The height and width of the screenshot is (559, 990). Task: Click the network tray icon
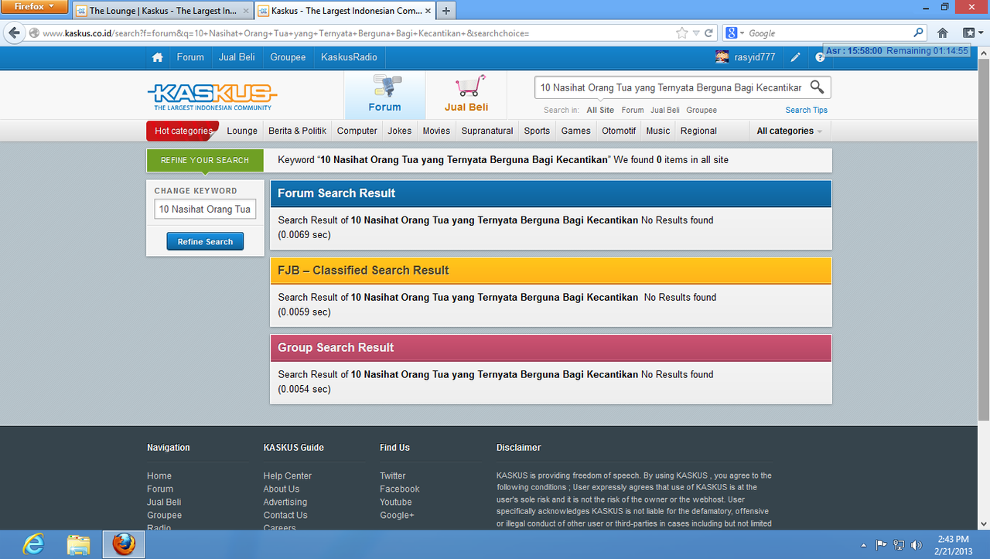pyautogui.click(x=899, y=545)
